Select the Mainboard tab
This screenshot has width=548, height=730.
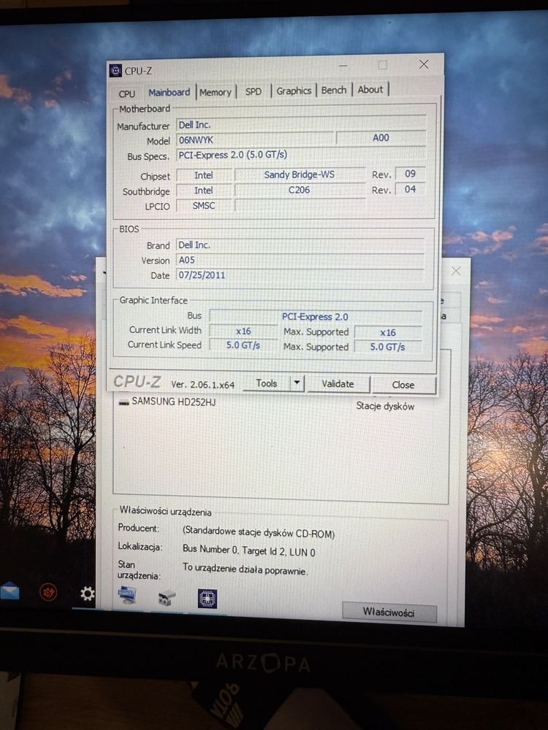pos(169,92)
